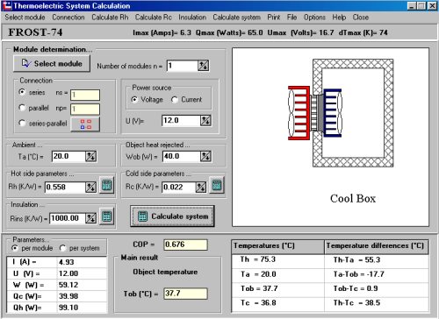
Task: Select Voltage as power source
Action: pyautogui.click(x=134, y=100)
